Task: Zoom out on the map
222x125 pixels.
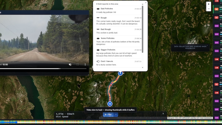Action: 209,9
